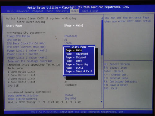Open the [Page - Main] value

(x=73, y=25)
